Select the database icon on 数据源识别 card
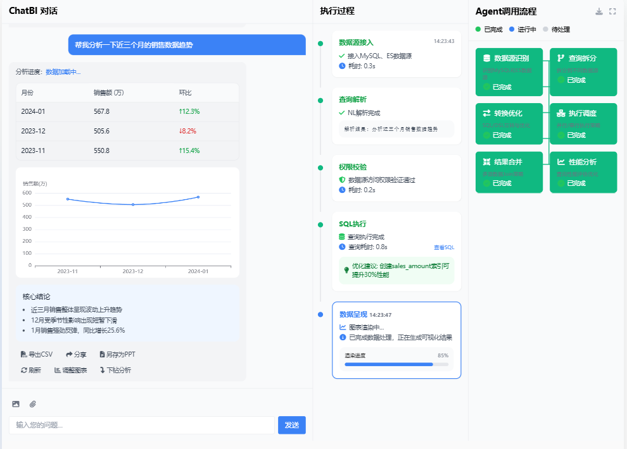 pos(486,58)
